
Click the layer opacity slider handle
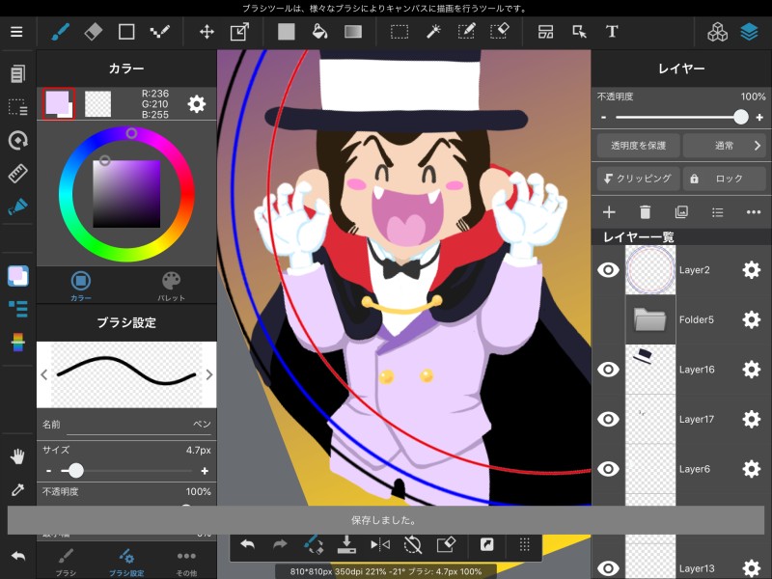pos(740,117)
